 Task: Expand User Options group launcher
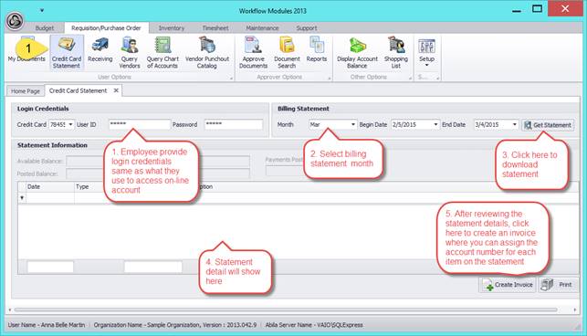pos(231,78)
